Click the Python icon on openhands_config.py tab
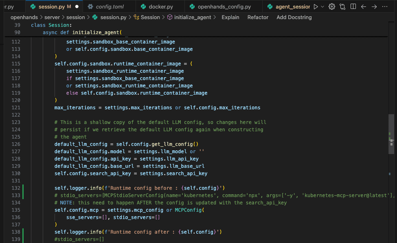 click(192, 7)
